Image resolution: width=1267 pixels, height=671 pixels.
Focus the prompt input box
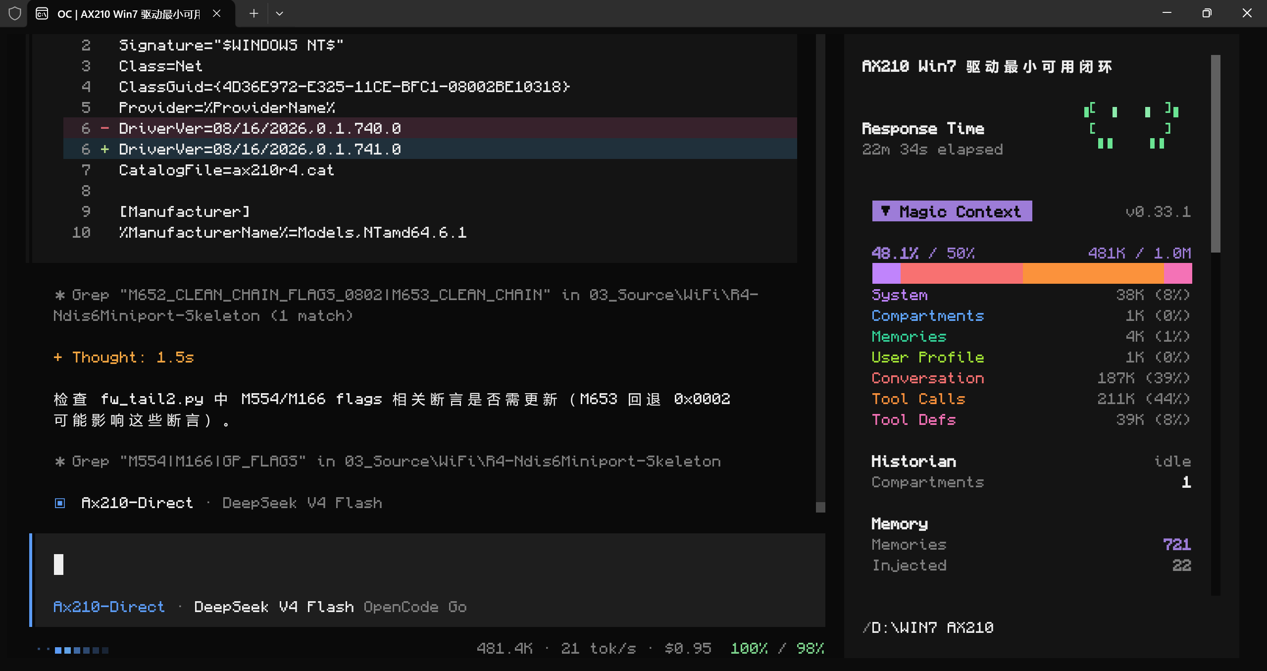pyautogui.click(x=430, y=565)
